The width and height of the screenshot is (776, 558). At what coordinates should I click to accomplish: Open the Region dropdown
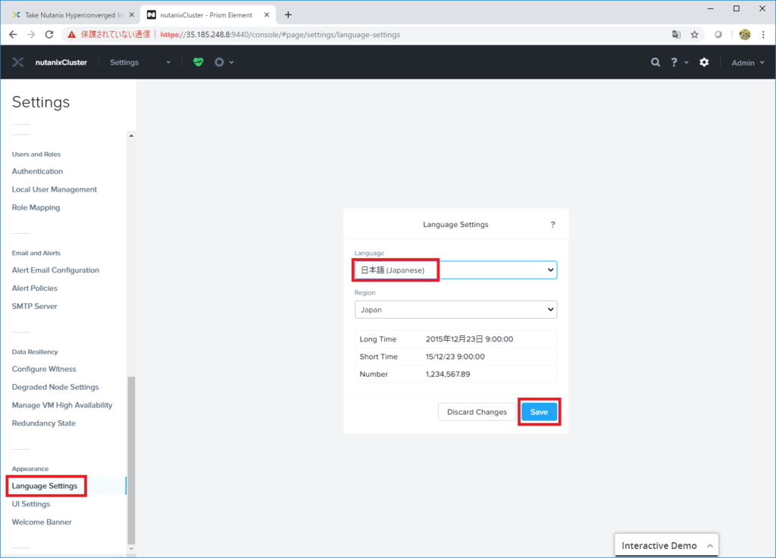(x=455, y=310)
